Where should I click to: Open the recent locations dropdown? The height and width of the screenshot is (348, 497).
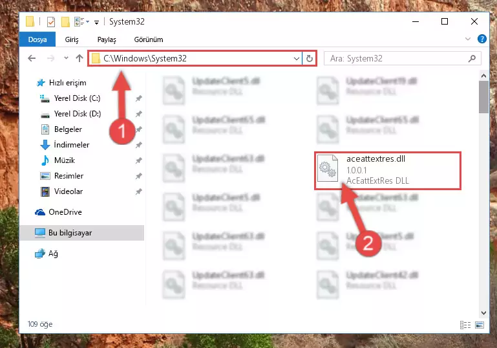(66, 58)
